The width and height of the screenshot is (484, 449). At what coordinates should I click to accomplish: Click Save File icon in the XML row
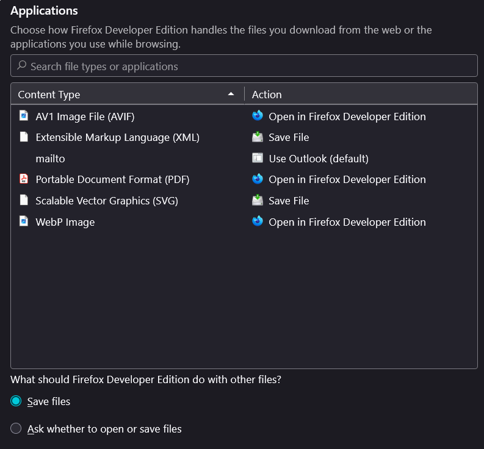tap(258, 137)
